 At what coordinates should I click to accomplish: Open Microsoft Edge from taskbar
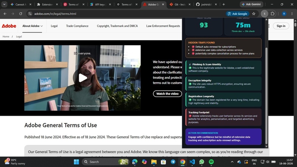(x=134, y=162)
